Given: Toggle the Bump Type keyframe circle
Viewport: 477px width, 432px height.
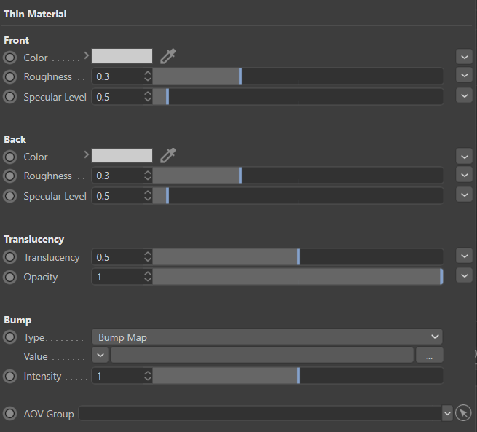Looking at the screenshot, I should 10,337.
